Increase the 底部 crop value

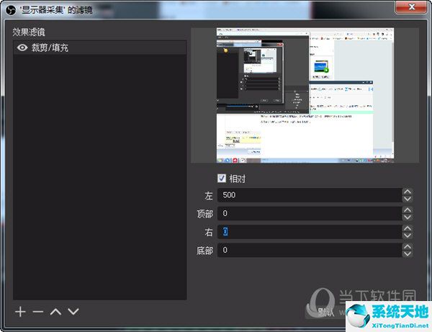click(x=408, y=246)
